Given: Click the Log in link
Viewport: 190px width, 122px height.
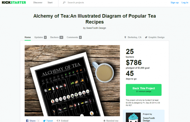Looking at the screenshot, I should (185, 2).
